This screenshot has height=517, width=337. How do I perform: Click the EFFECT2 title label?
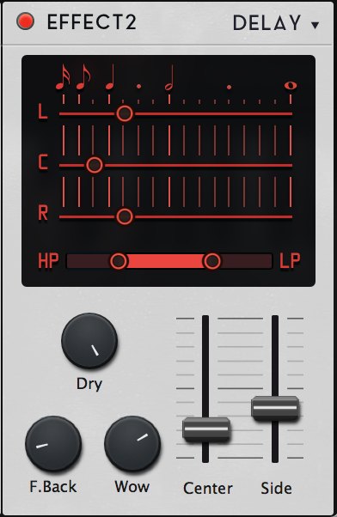pyautogui.click(x=91, y=22)
